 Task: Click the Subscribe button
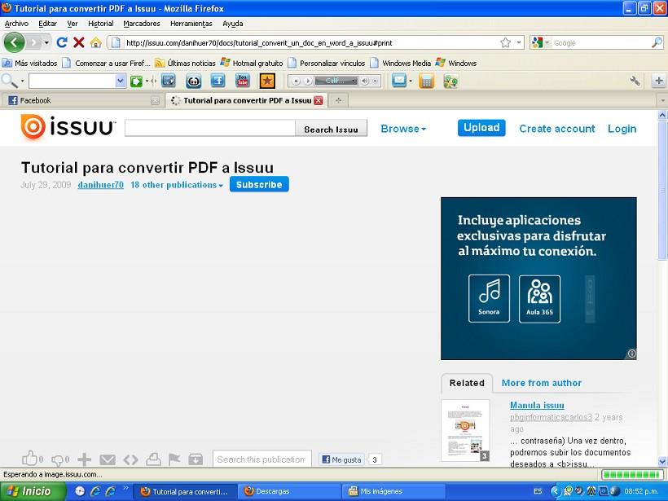point(259,184)
